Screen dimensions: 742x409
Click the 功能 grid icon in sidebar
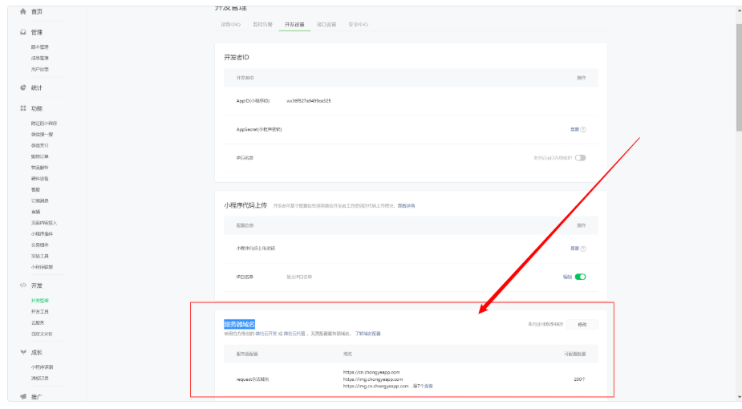click(22, 108)
